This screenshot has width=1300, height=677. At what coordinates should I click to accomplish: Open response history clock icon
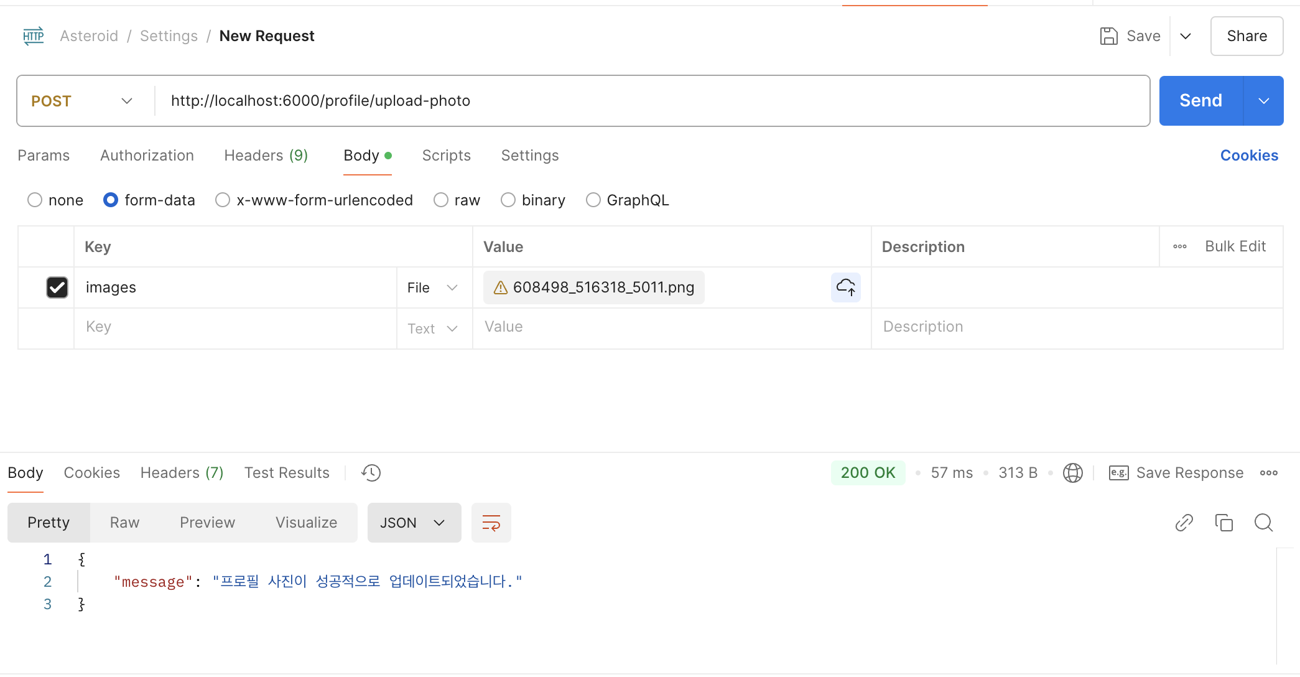coord(371,473)
